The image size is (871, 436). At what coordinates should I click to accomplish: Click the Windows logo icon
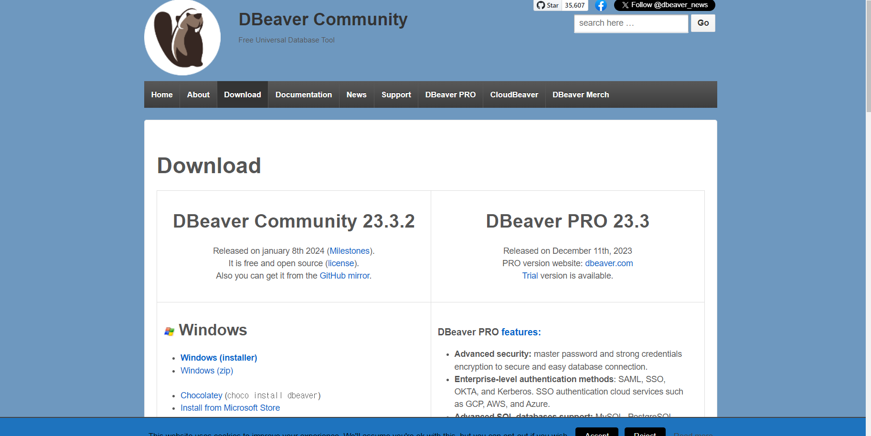169,331
